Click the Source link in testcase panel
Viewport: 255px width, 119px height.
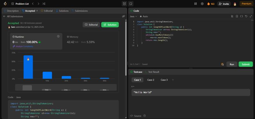point(136,116)
